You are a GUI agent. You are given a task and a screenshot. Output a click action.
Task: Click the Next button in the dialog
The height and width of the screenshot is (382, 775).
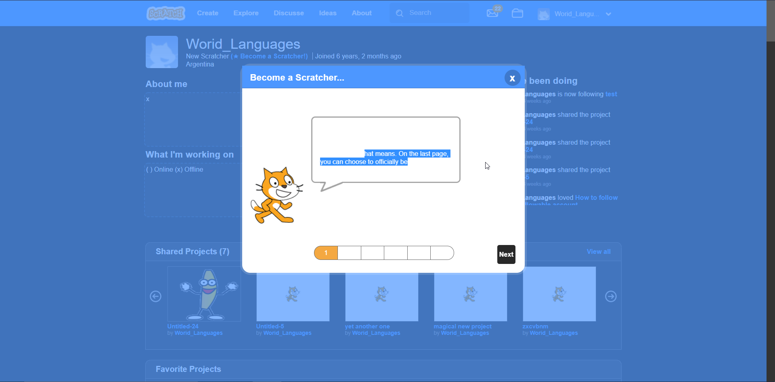(506, 254)
